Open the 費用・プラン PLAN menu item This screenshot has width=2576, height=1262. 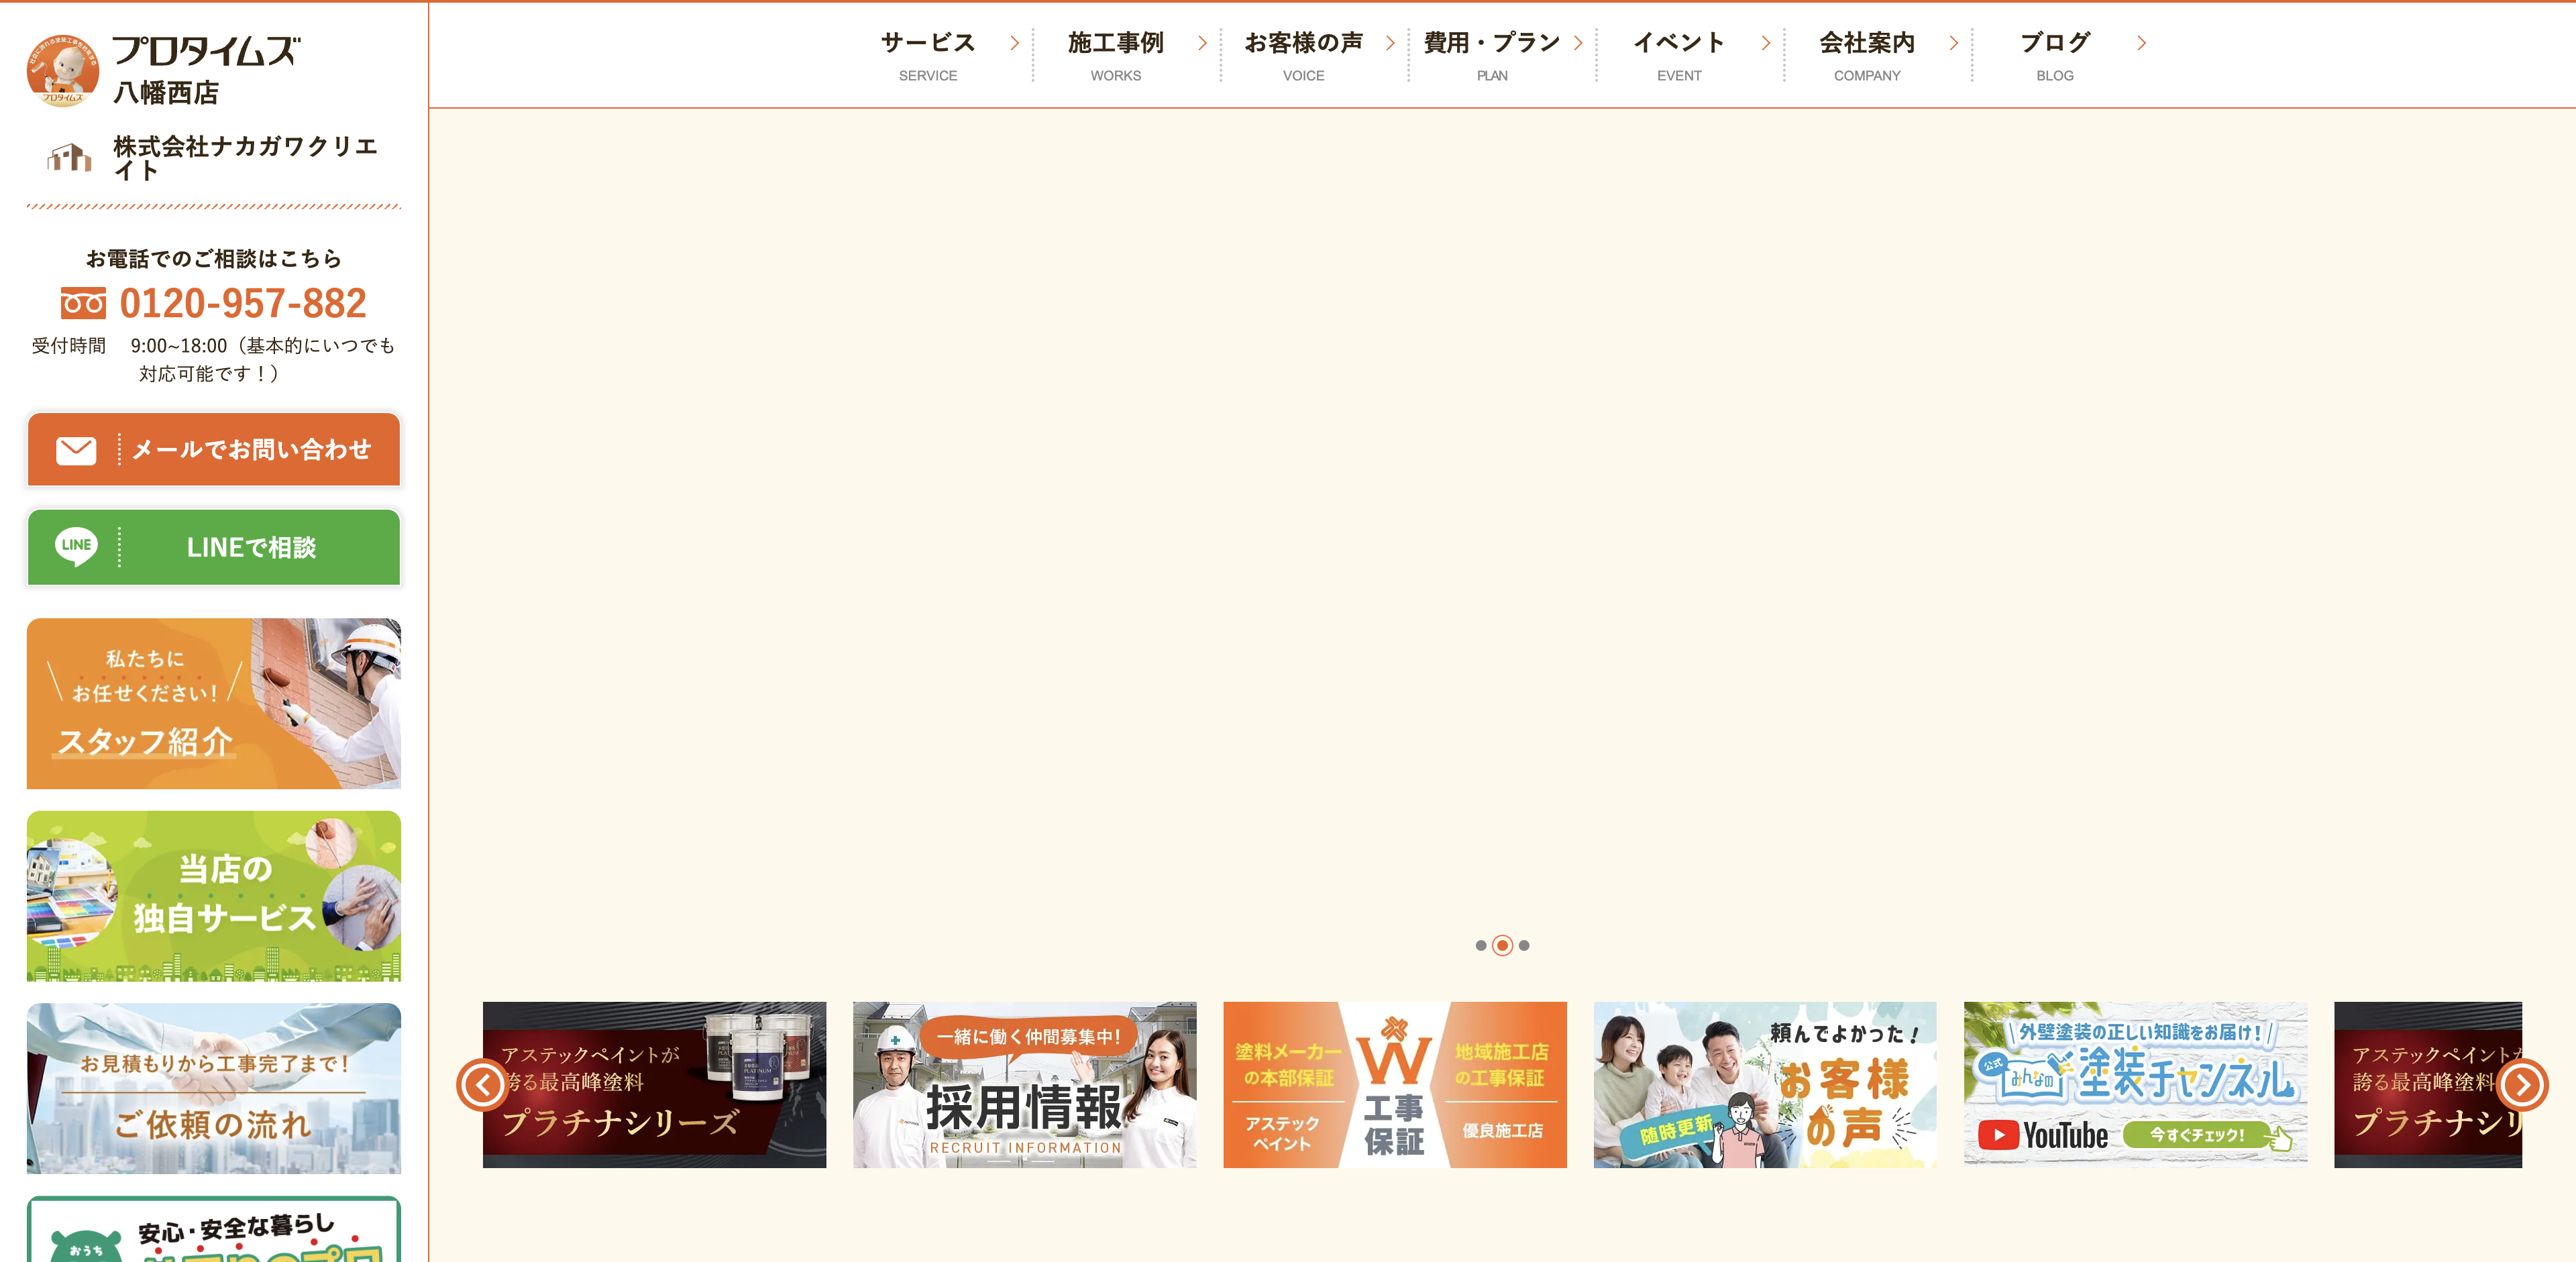1492,56
